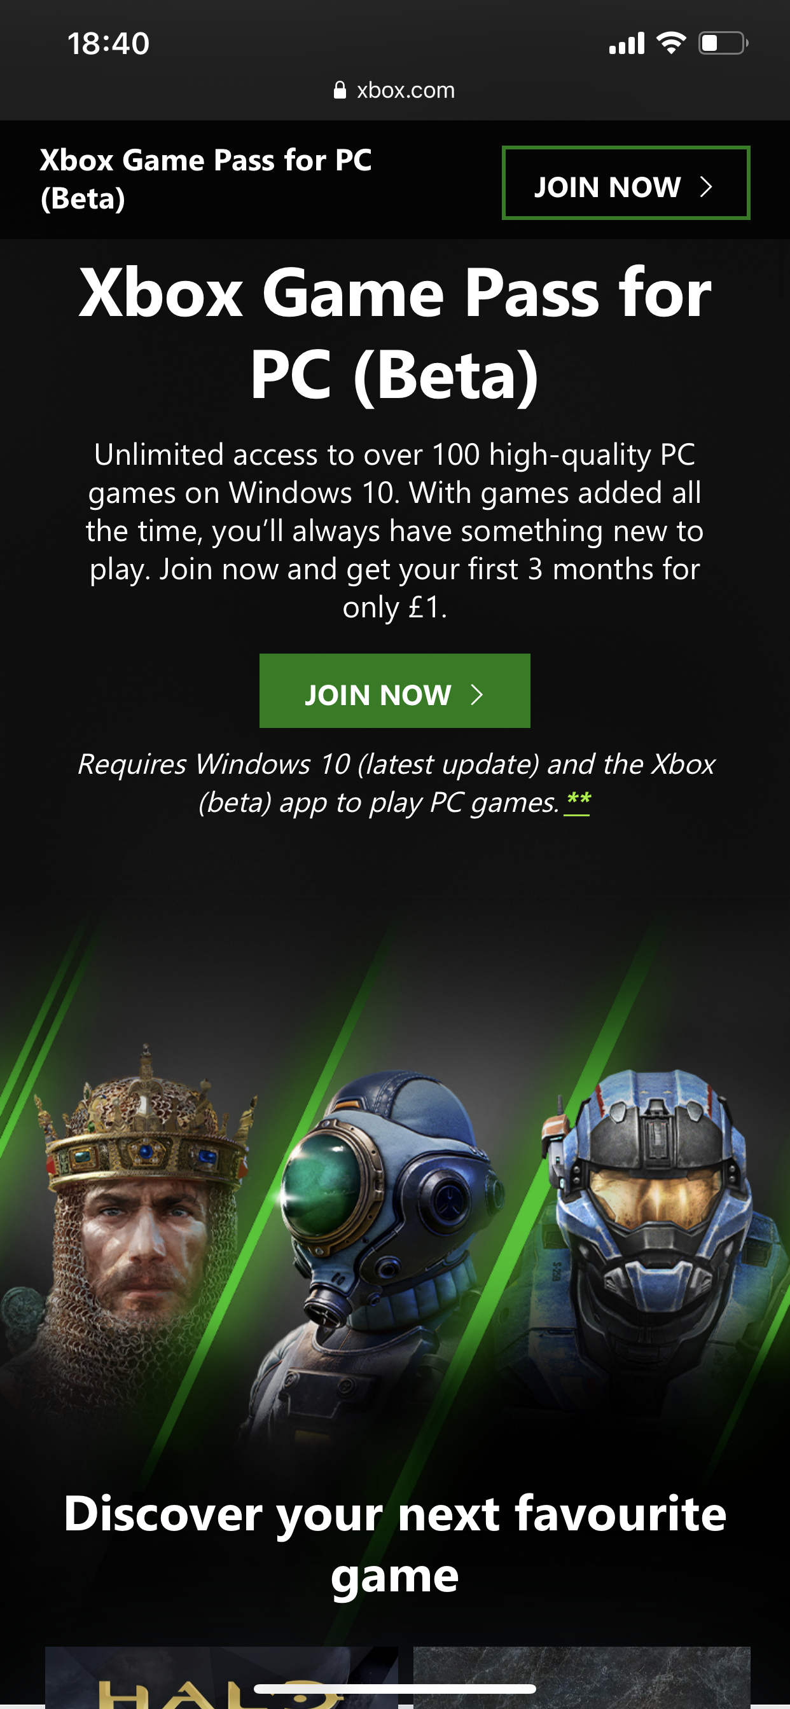Tap the battery indicator icon
Screen dimensions: 790x1709
pos(723,43)
